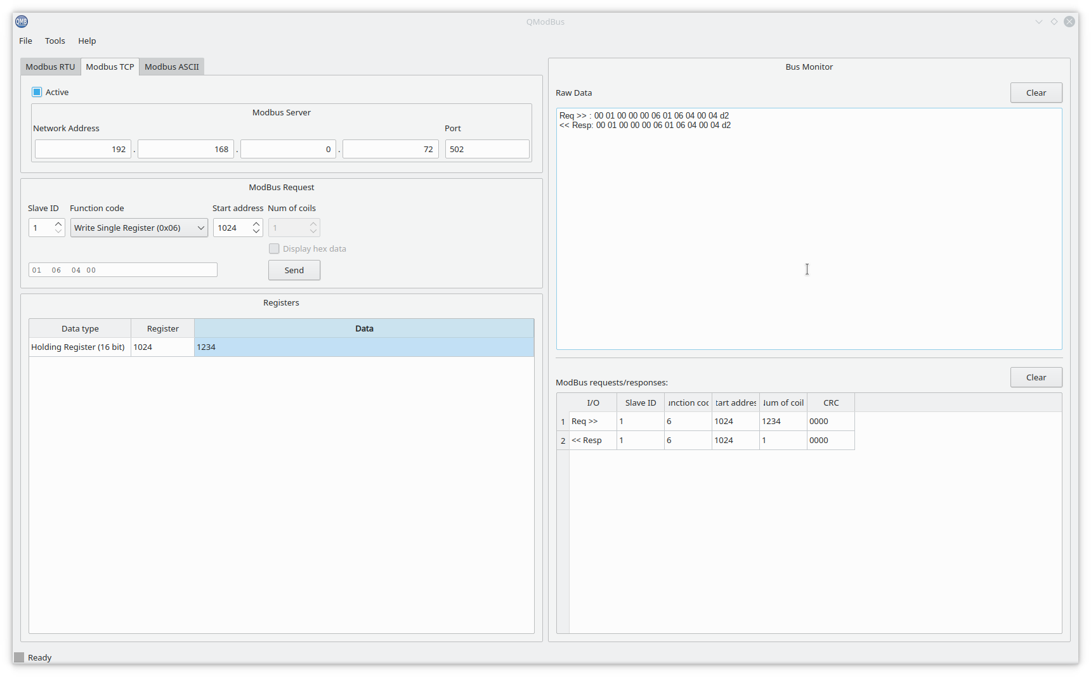Select the Req >> cell in requests table
The width and height of the screenshot is (1091, 677).
593,421
